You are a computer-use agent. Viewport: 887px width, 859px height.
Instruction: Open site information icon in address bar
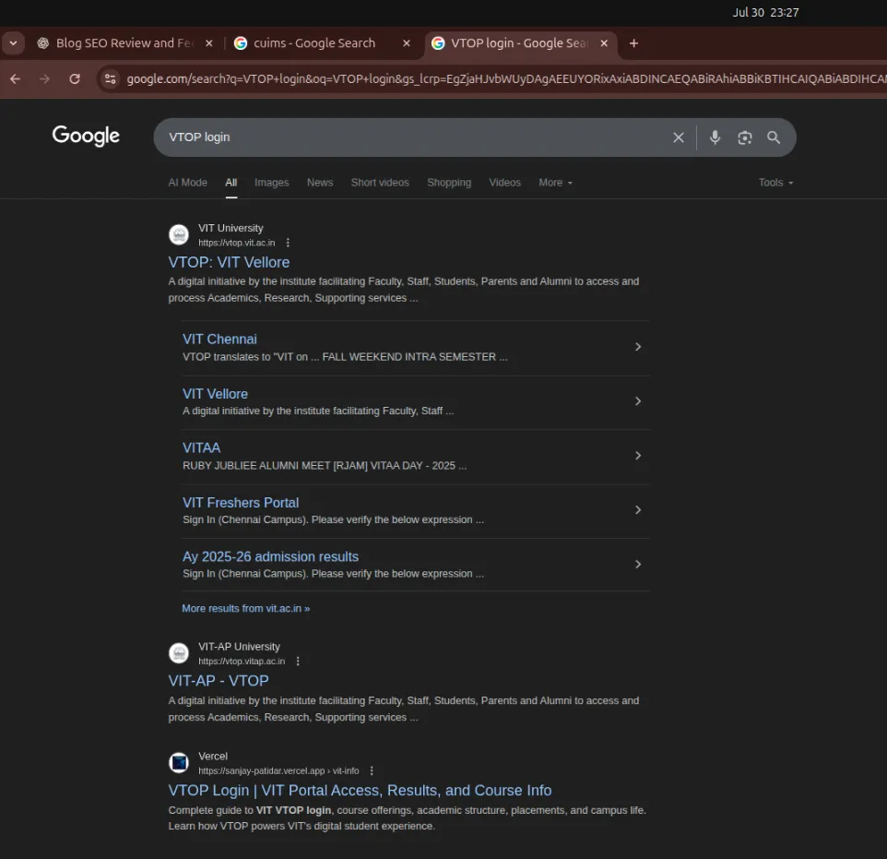[111, 78]
